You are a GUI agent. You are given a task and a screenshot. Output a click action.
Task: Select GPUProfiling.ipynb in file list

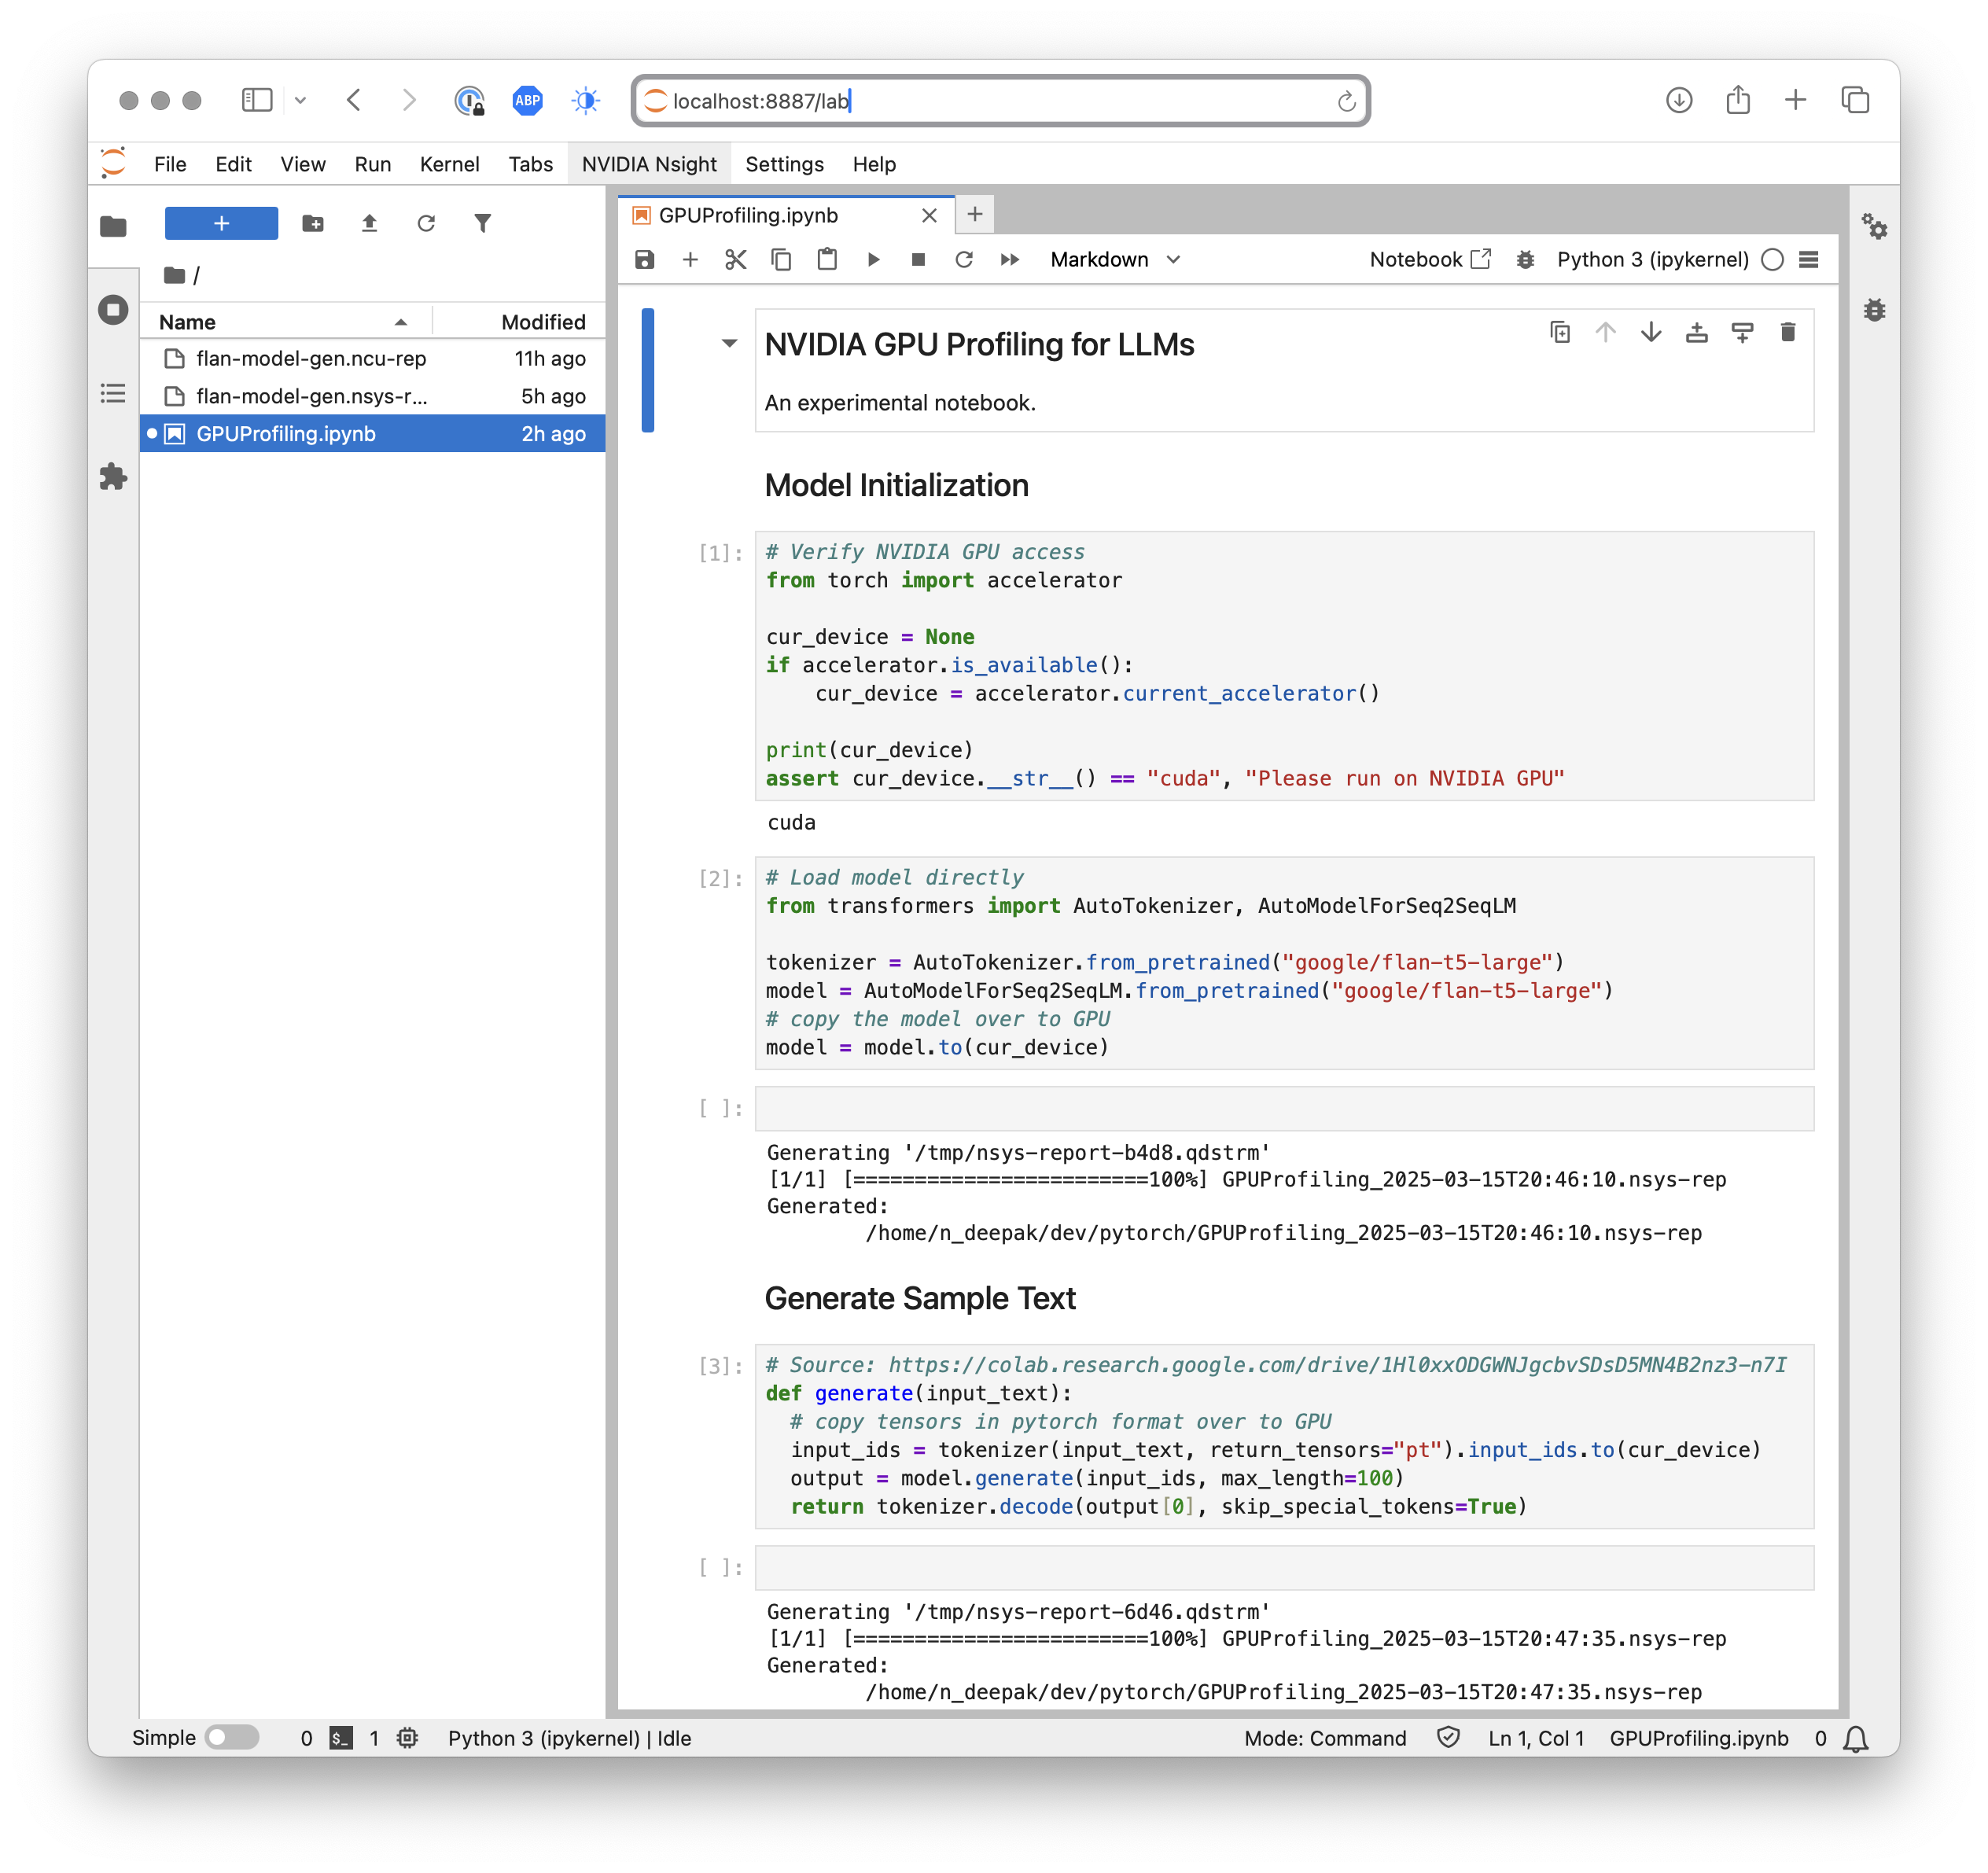tap(372, 434)
